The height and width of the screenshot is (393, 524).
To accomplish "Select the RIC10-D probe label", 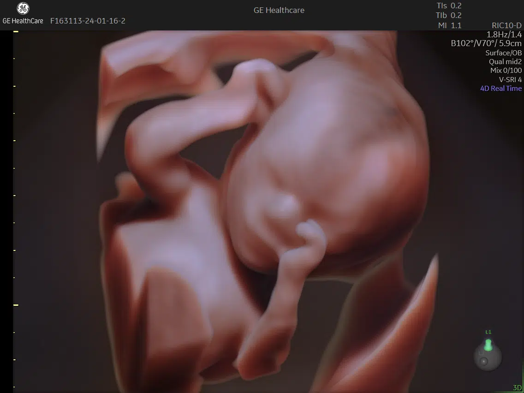I will coord(507,25).
